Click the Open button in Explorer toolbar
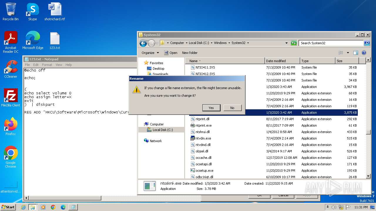The image size is (376, 211). (x=171, y=53)
